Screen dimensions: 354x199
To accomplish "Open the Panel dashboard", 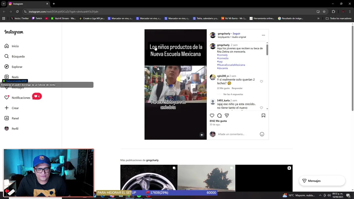I will [x=12, y=118].
